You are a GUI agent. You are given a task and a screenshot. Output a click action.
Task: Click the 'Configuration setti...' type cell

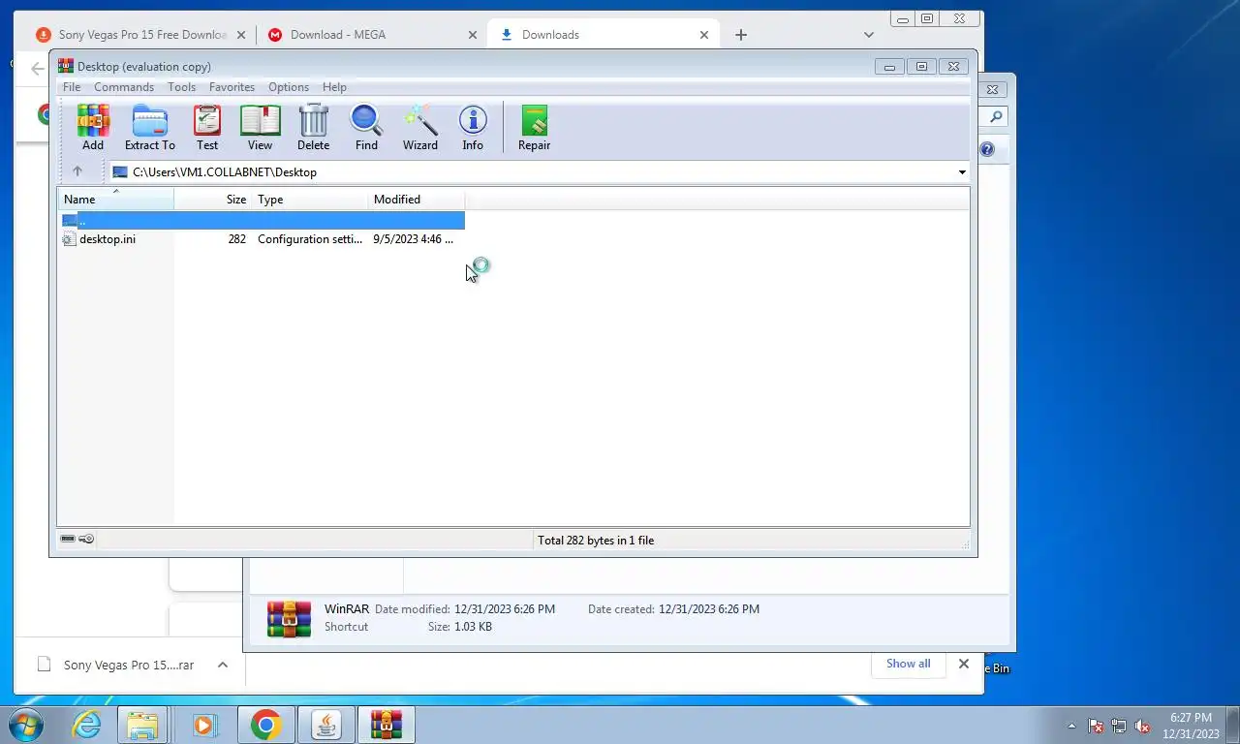coord(310,239)
